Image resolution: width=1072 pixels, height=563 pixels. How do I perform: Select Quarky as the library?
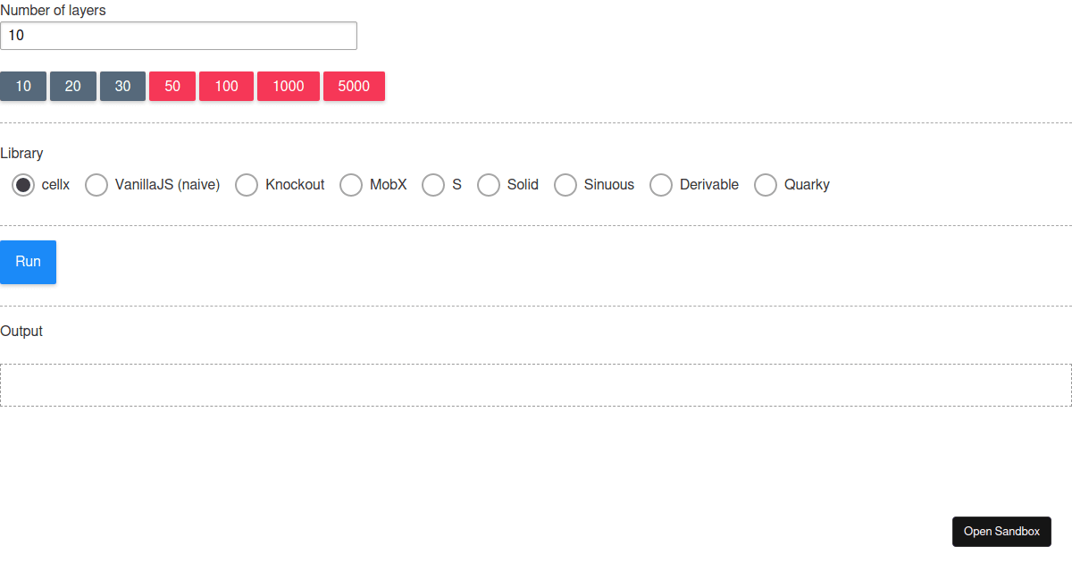point(765,185)
